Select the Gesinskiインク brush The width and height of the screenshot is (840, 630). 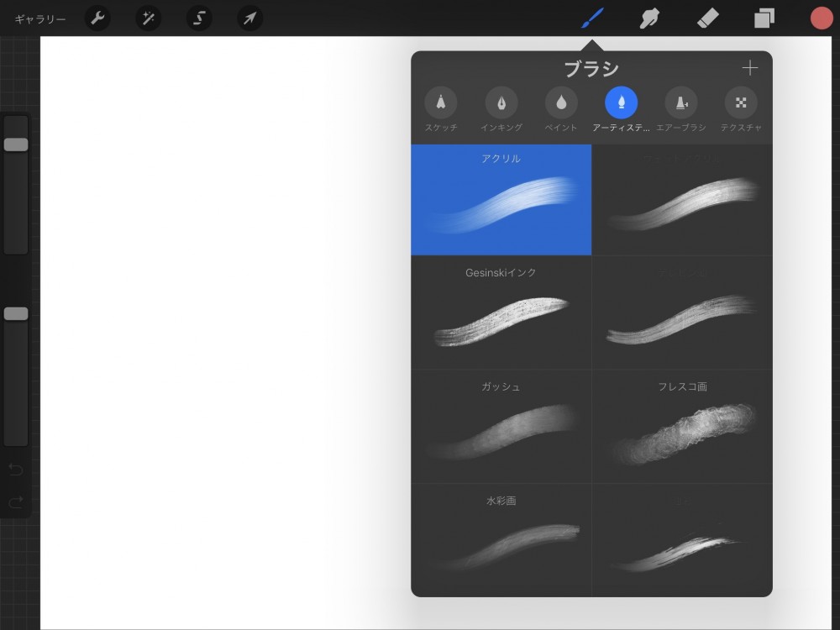point(501,312)
